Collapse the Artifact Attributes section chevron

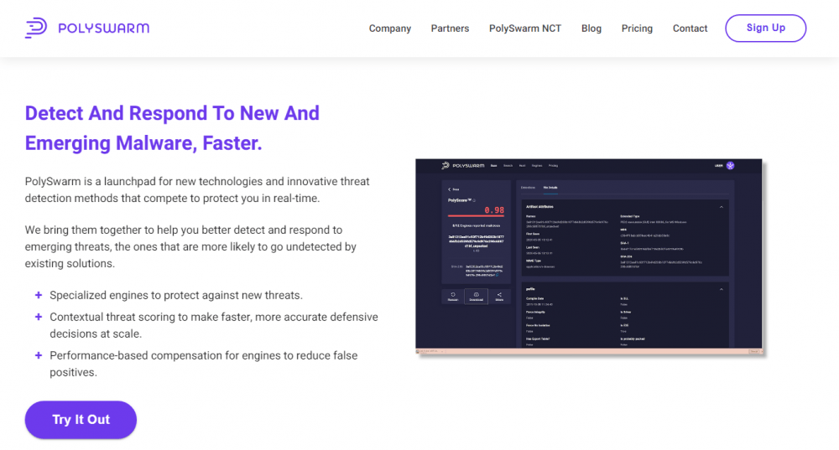click(x=722, y=207)
